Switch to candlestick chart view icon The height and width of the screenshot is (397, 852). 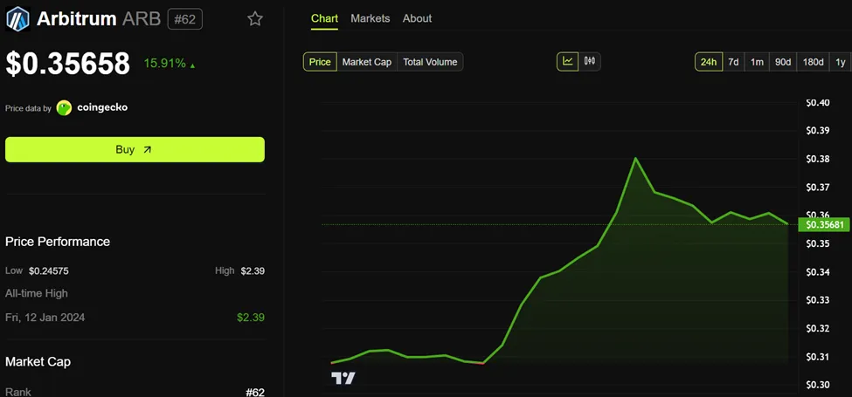click(590, 61)
